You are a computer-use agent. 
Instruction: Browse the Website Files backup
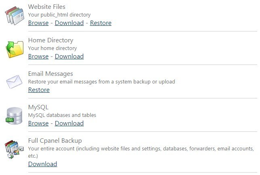(38, 23)
